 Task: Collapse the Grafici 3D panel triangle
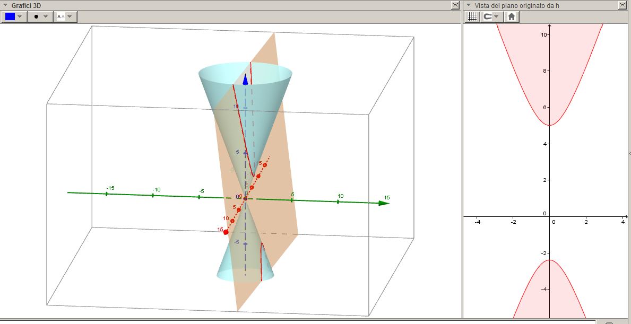[5, 5]
